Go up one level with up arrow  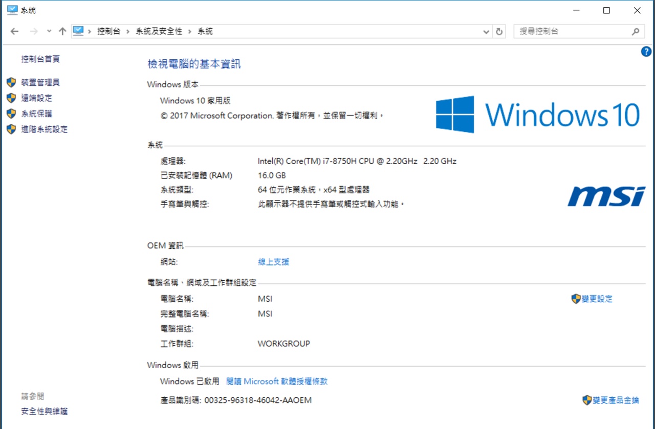point(62,31)
